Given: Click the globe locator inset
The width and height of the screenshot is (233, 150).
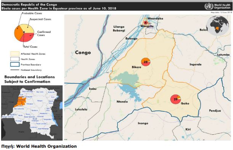Looking at the screenshot, I should click(x=217, y=26).
